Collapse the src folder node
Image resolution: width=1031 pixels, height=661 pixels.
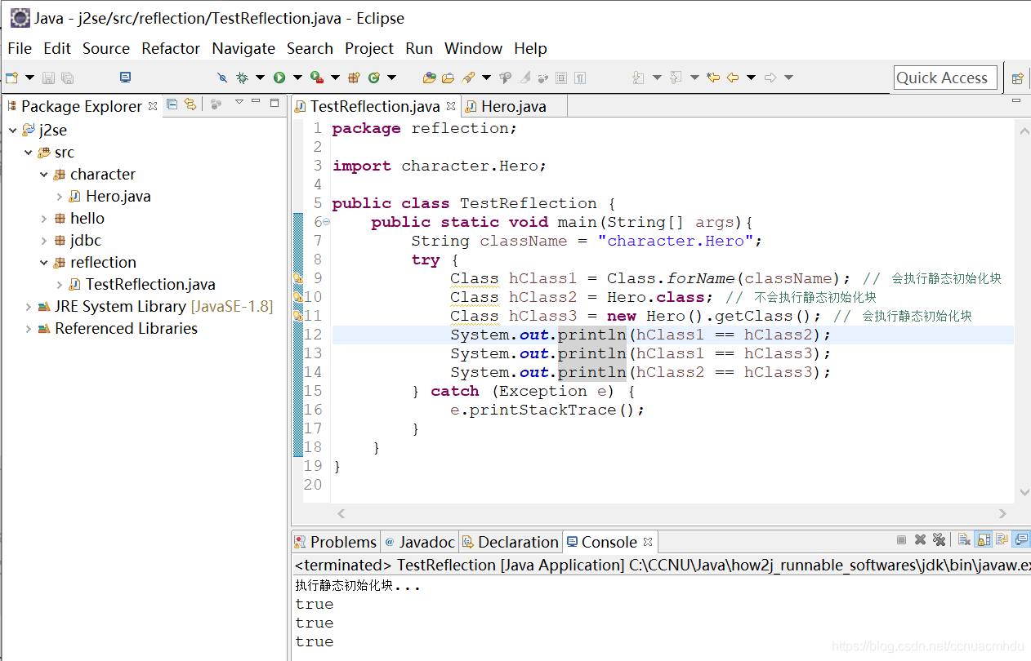click(x=29, y=152)
